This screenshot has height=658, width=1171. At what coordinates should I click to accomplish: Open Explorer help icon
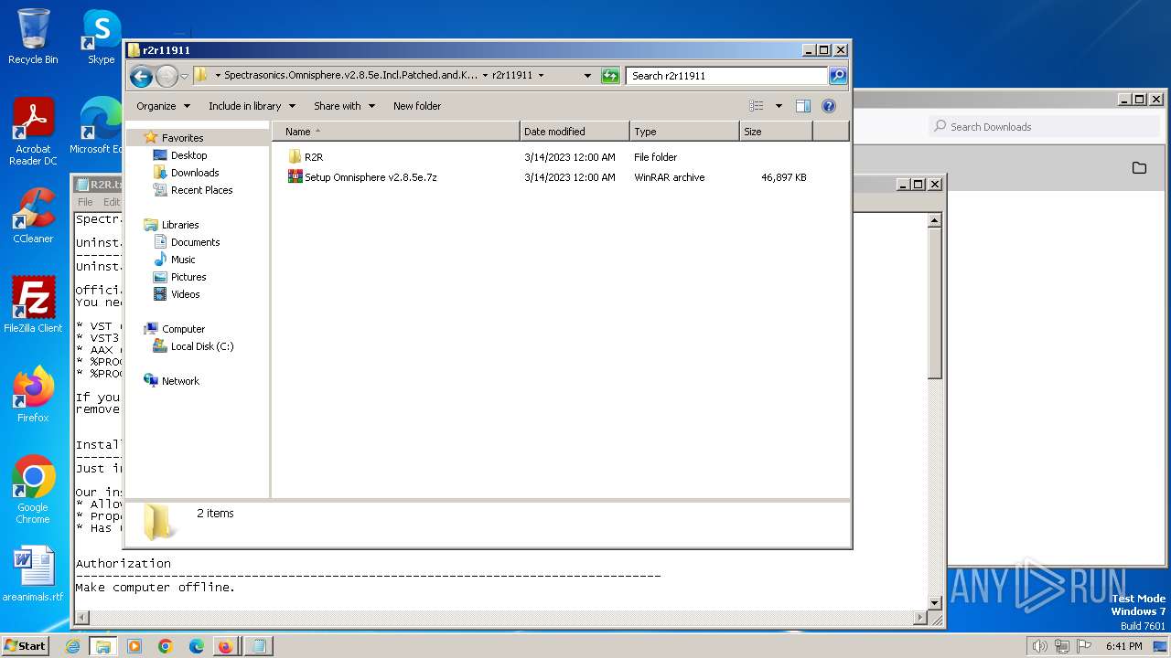coord(829,106)
